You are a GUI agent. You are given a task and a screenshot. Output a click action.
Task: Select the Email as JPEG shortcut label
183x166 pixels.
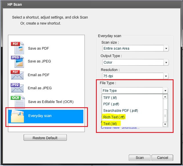click(x=40, y=88)
